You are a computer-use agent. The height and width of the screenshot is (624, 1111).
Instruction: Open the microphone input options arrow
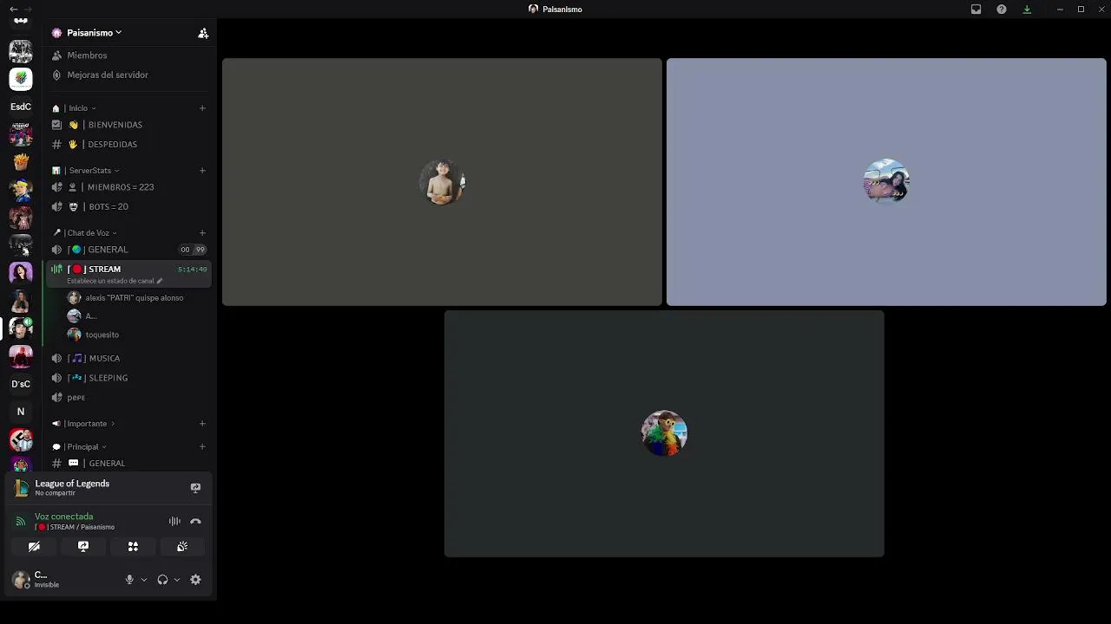tap(144, 580)
